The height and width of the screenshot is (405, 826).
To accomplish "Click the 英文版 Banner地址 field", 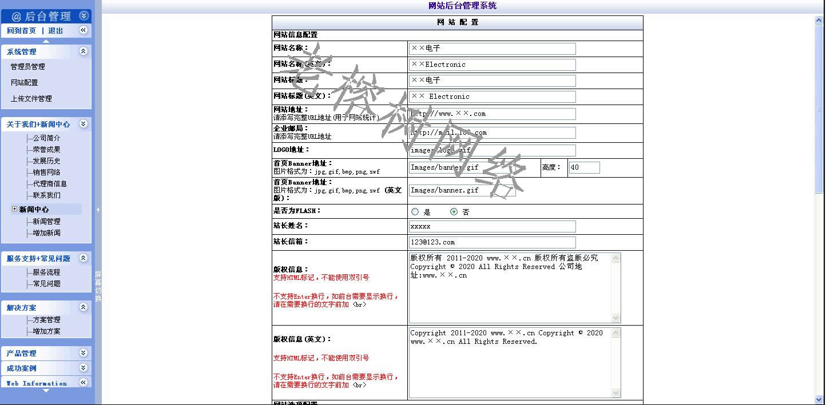I will 462,190.
